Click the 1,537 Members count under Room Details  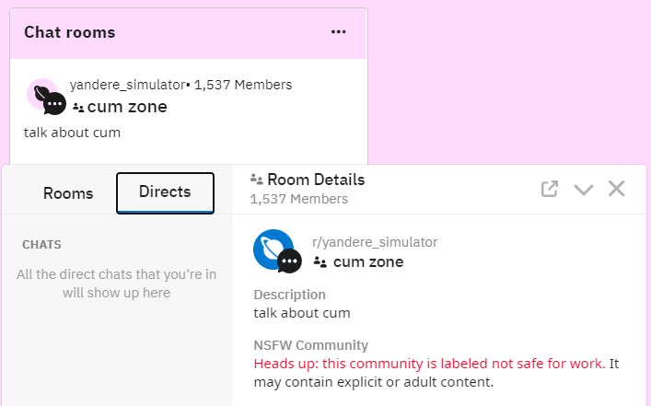(299, 199)
